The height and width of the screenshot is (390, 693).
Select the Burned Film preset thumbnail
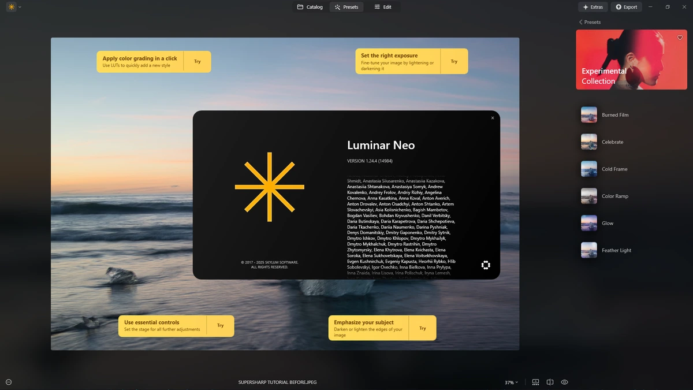coord(588,115)
